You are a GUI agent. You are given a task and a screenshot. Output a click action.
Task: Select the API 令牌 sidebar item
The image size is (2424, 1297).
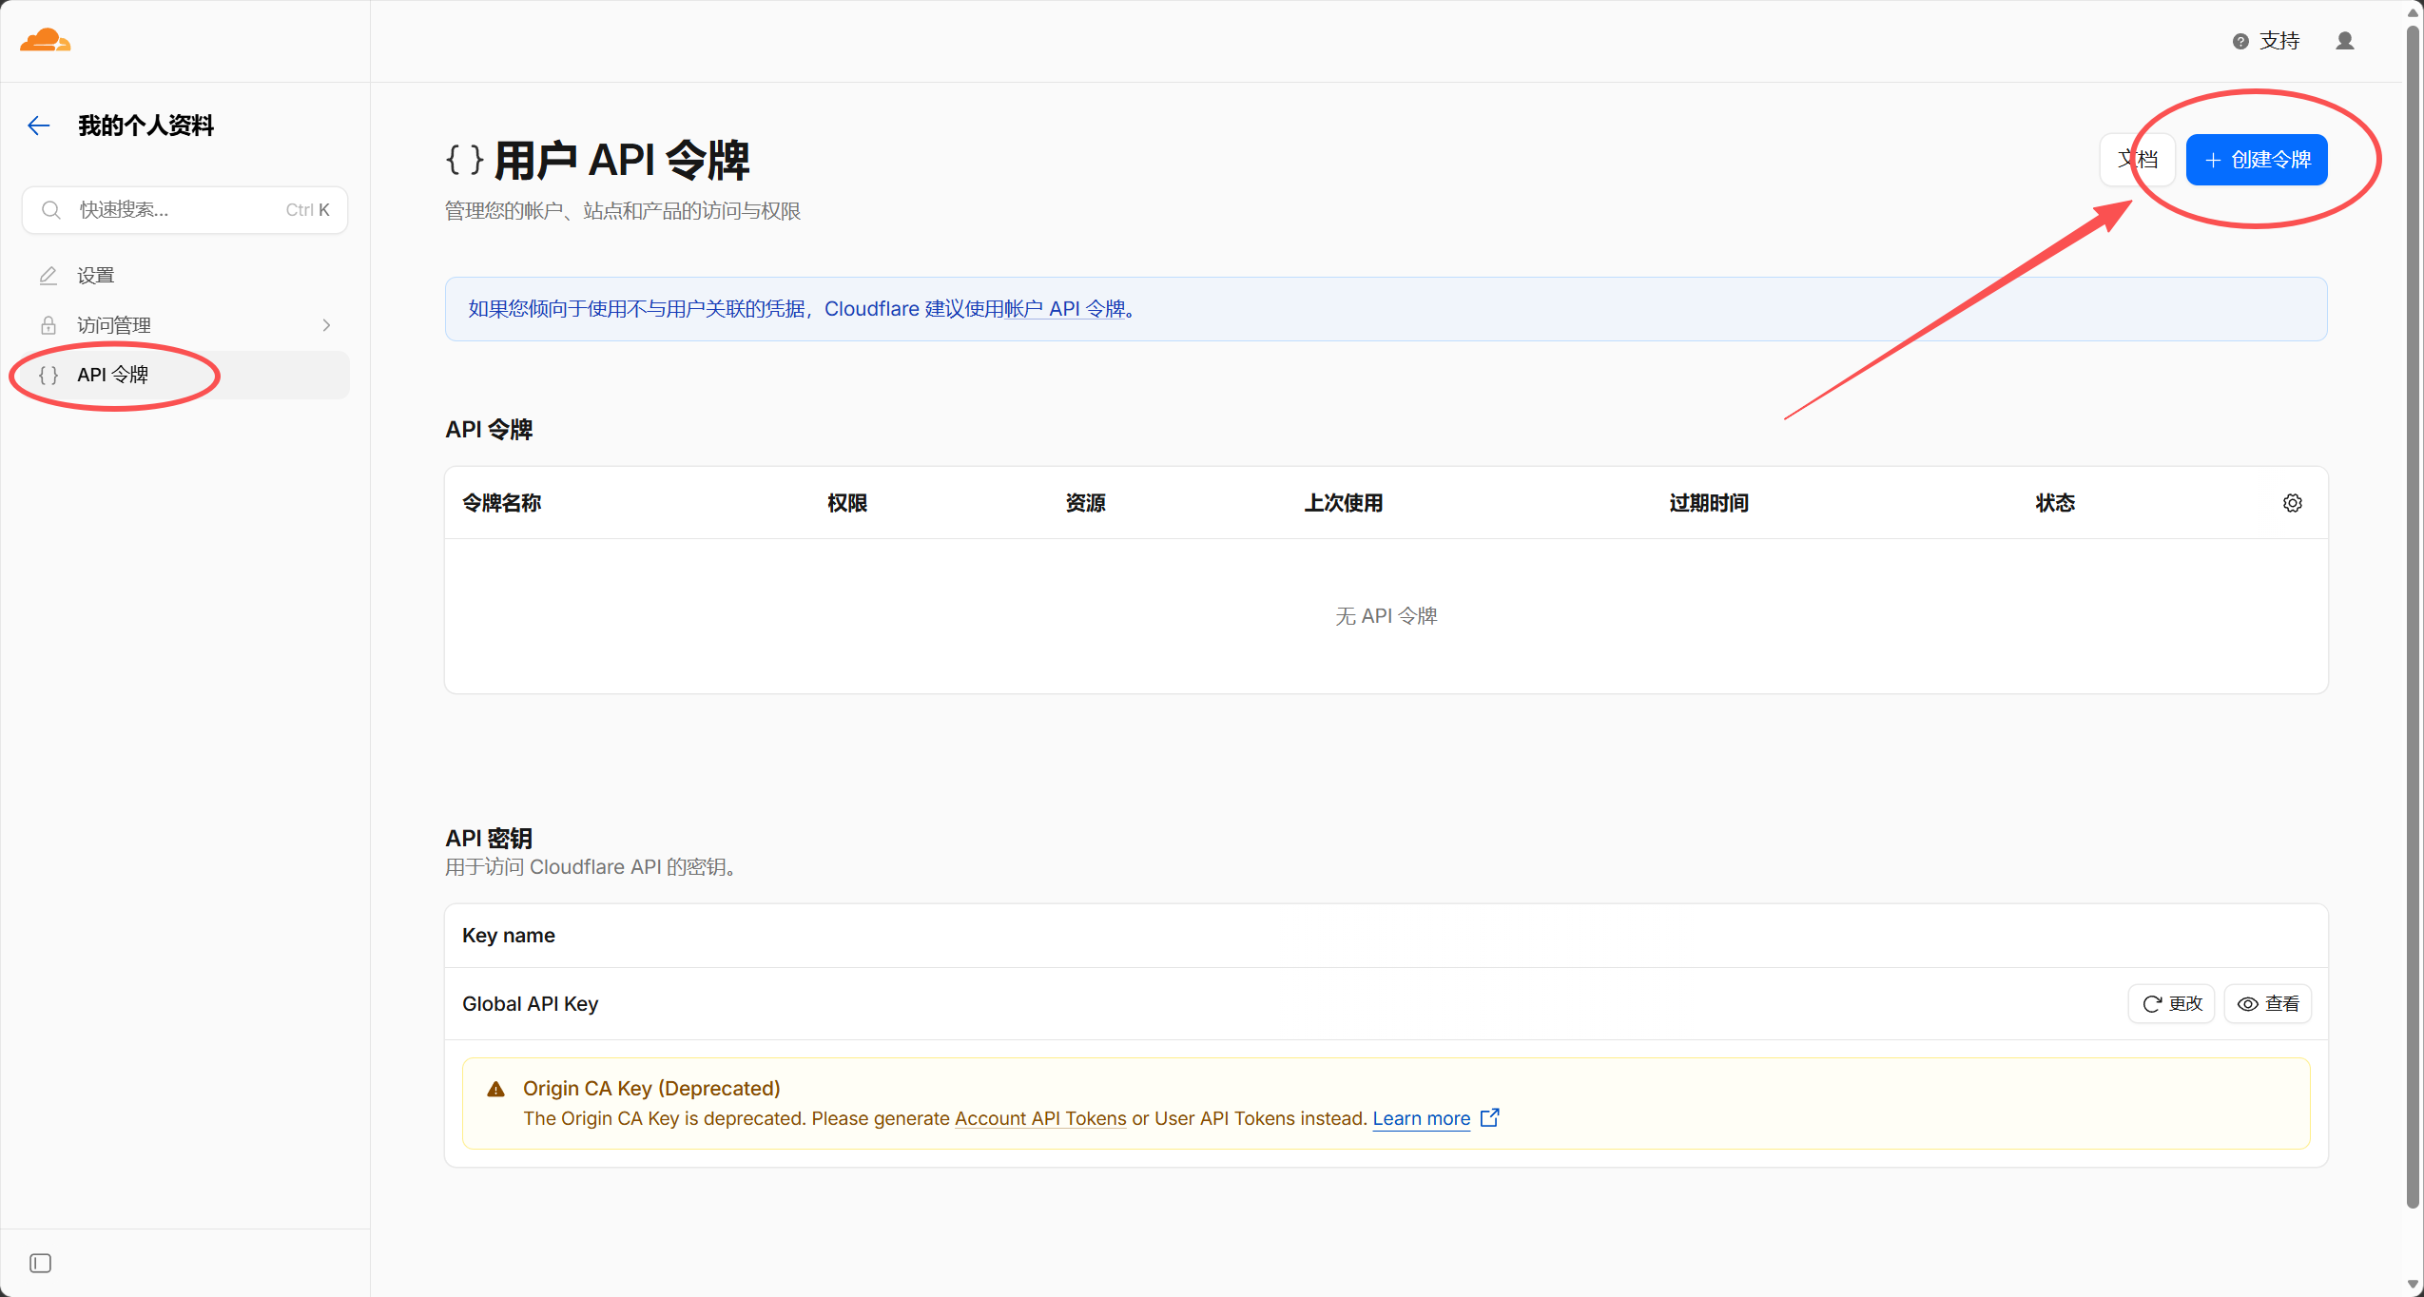tap(185, 375)
